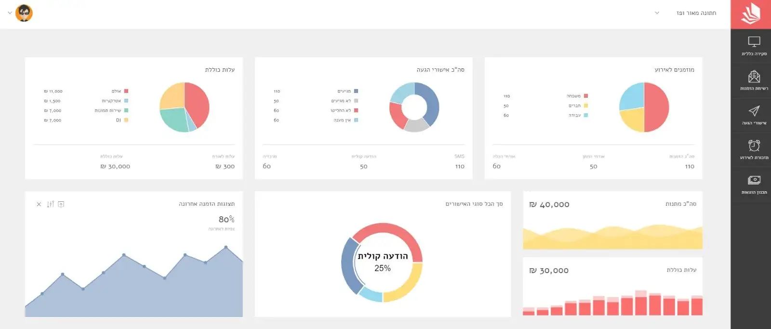Click the blue עבודה legend swatch
This screenshot has width=771, height=329.
click(586, 115)
